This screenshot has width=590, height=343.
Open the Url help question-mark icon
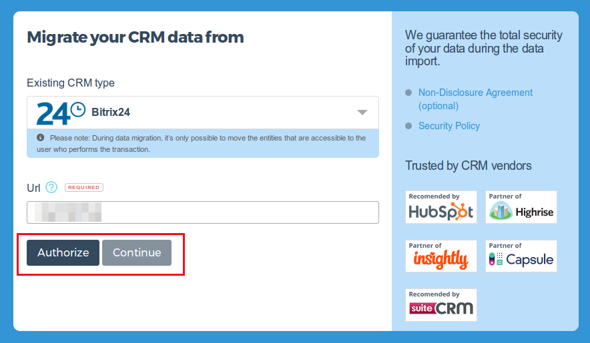tap(51, 187)
